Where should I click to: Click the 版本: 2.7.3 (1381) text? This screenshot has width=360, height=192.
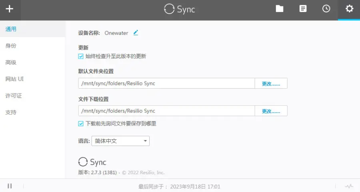coord(98,172)
